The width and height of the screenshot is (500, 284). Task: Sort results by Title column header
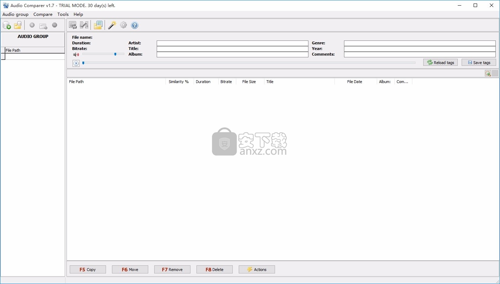tap(299, 82)
